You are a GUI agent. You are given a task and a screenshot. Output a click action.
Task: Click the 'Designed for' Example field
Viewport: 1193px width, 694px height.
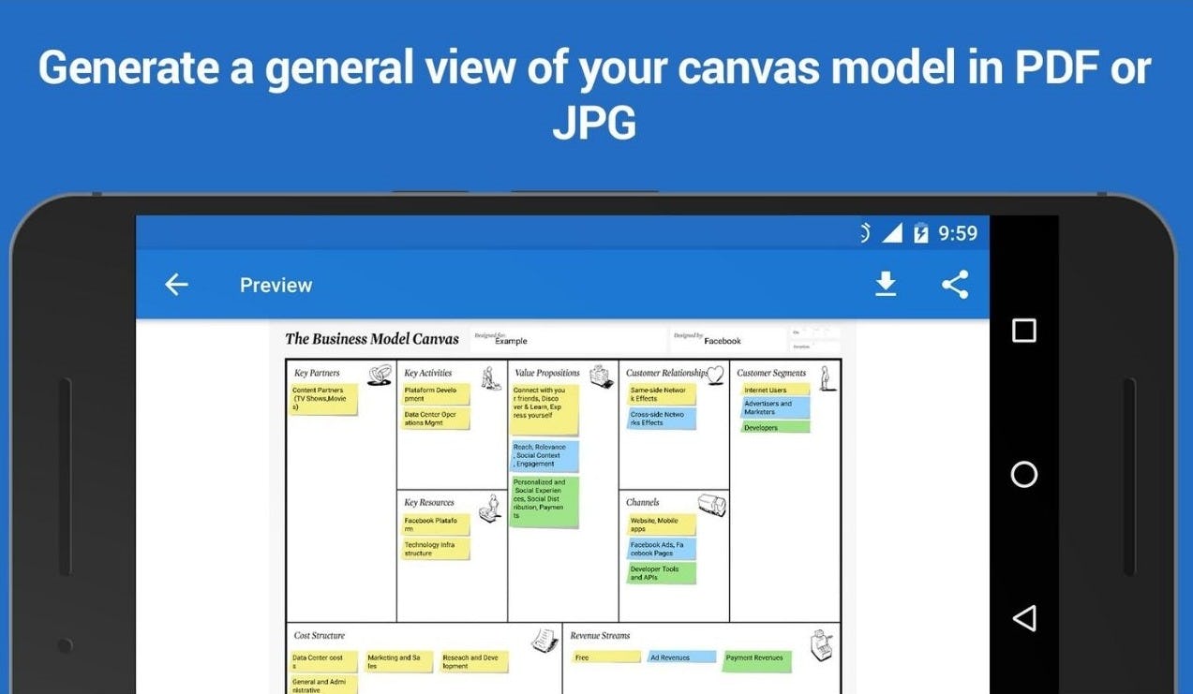click(x=511, y=340)
